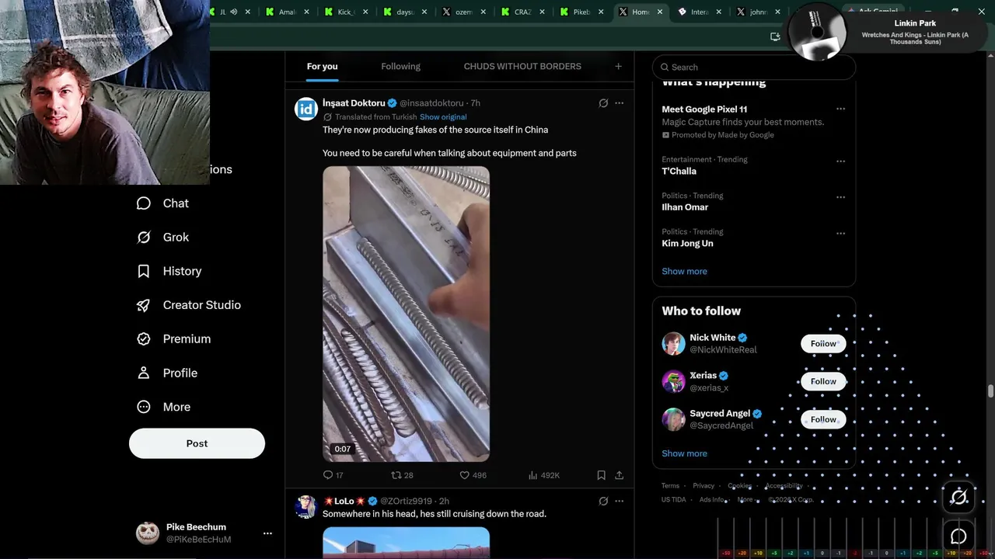Close the daysu browser tab
Viewport: 995px width, 559px height.
click(x=424, y=12)
